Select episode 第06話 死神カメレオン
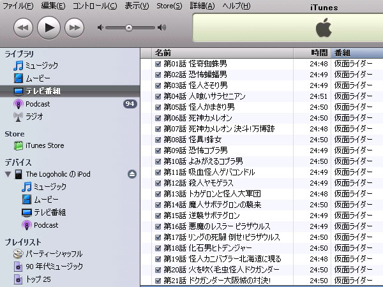The width and height of the screenshot is (383, 287). pyautogui.click(x=198, y=118)
